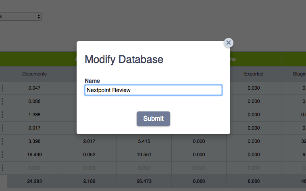The height and width of the screenshot is (191, 306).
Task: Select the Name field label
Action: pyautogui.click(x=92, y=81)
